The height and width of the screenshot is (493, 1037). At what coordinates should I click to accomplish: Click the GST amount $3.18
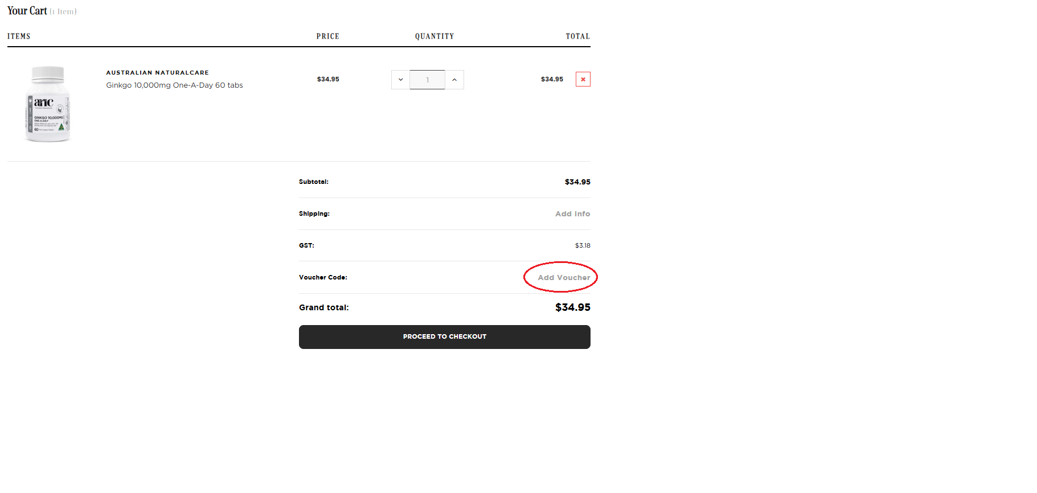point(583,246)
